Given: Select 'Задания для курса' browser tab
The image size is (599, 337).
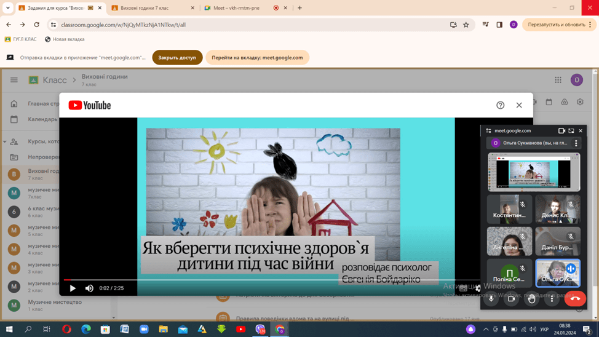Looking at the screenshot, I should [60, 7].
